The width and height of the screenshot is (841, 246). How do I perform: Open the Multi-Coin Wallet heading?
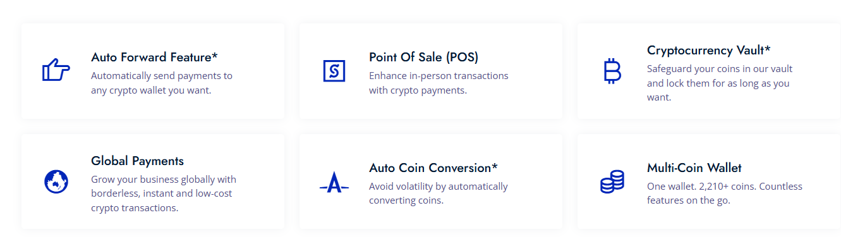[694, 168]
